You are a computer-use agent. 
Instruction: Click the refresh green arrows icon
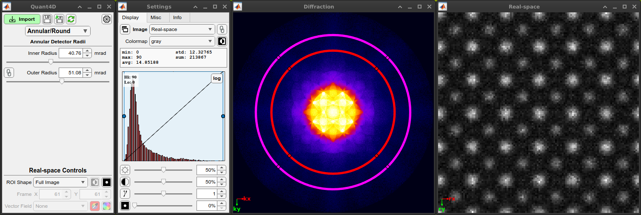[71, 19]
